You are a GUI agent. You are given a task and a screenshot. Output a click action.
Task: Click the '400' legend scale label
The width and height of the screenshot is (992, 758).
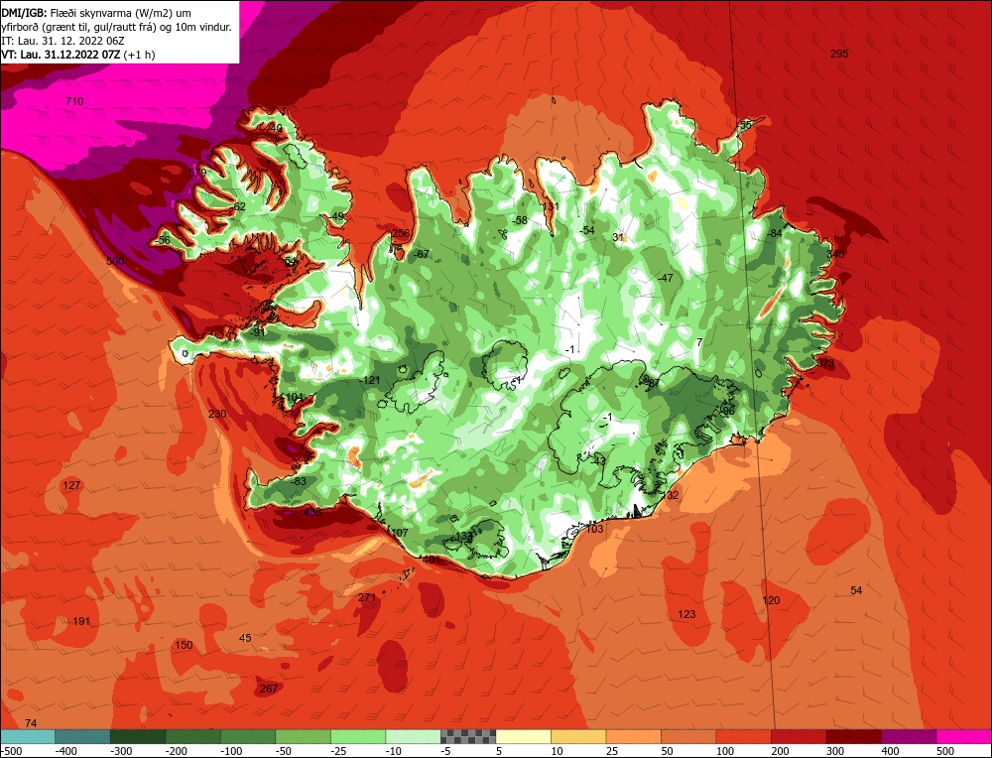click(x=890, y=751)
